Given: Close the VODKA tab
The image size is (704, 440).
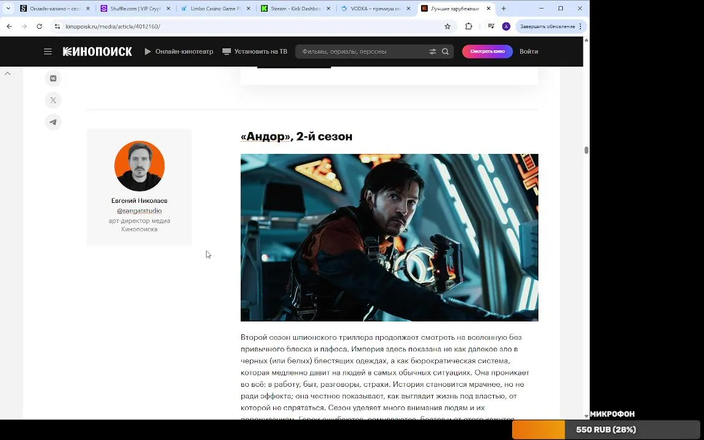Looking at the screenshot, I should 409,9.
